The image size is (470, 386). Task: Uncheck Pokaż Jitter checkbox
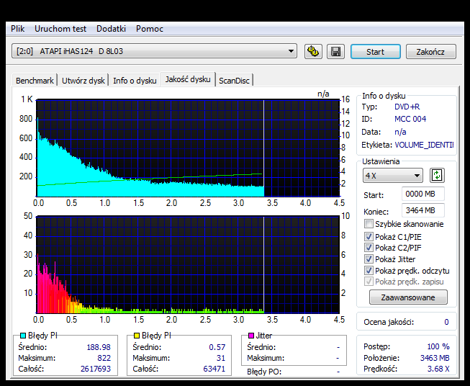click(x=369, y=259)
